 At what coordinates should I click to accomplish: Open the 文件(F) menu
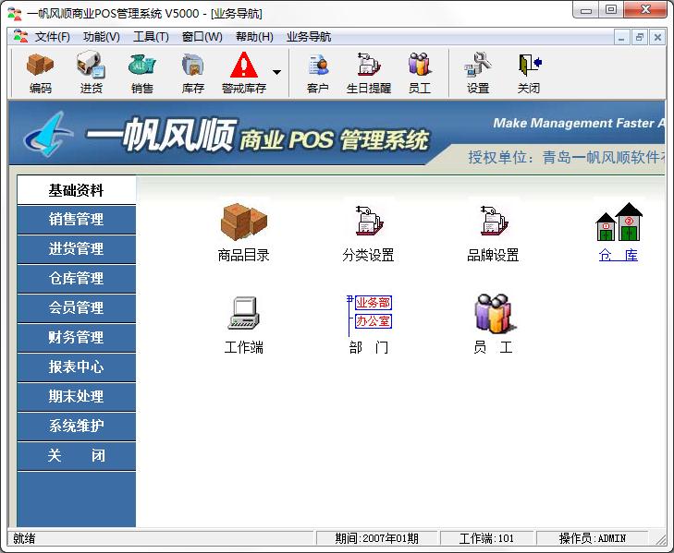(52, 37)
